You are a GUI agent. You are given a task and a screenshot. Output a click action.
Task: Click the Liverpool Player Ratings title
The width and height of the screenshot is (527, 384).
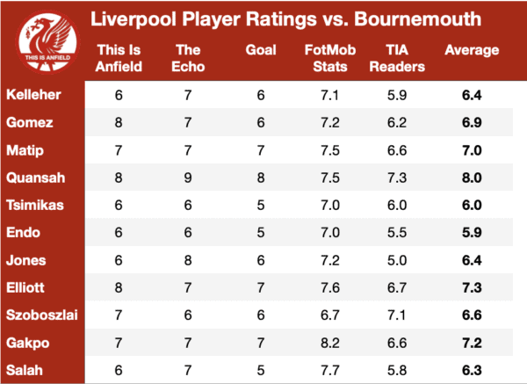click(x=286, y=18)
